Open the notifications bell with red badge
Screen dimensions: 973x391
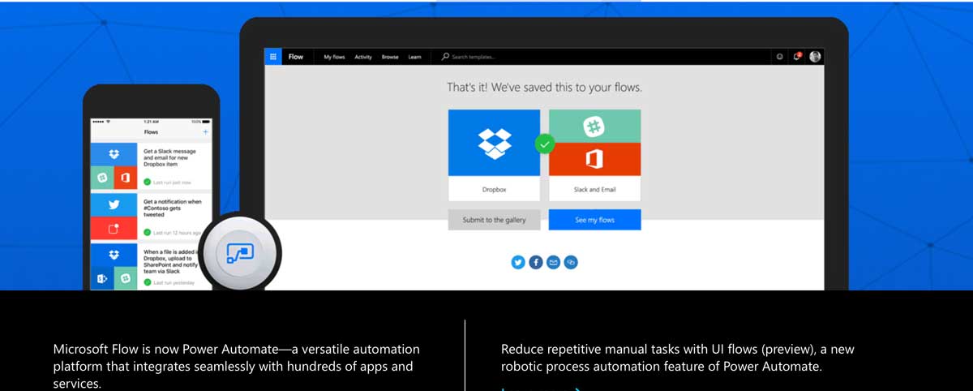tap(797, 57)
